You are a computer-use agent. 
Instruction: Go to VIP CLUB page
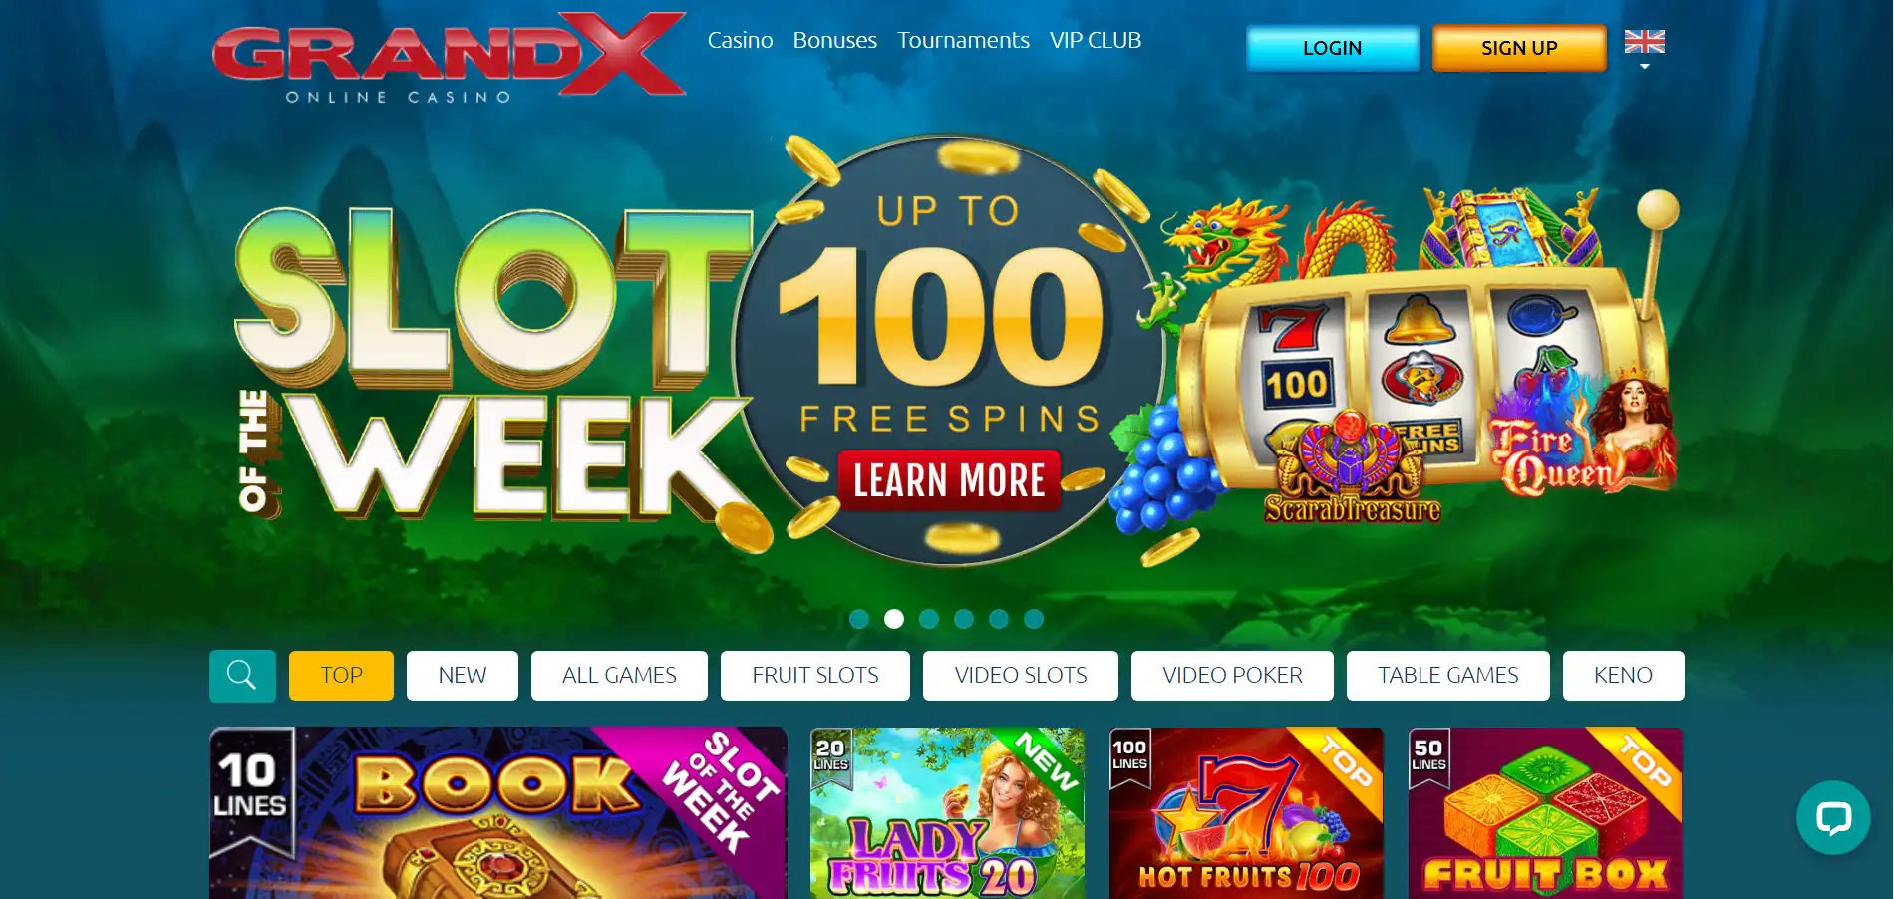click(x=1095, y=40)
